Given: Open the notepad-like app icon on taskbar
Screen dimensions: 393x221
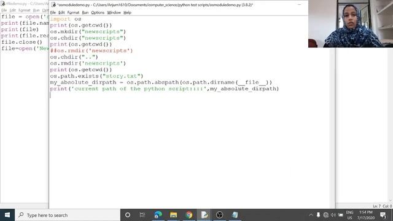Looking at the screenshot, I should pyautogui.click(x=235, y=215).
